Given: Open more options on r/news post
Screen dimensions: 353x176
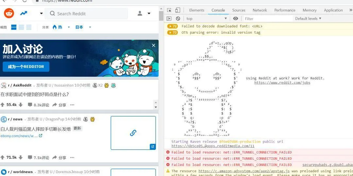Looking at the screenshot, I should coord(72,158).
